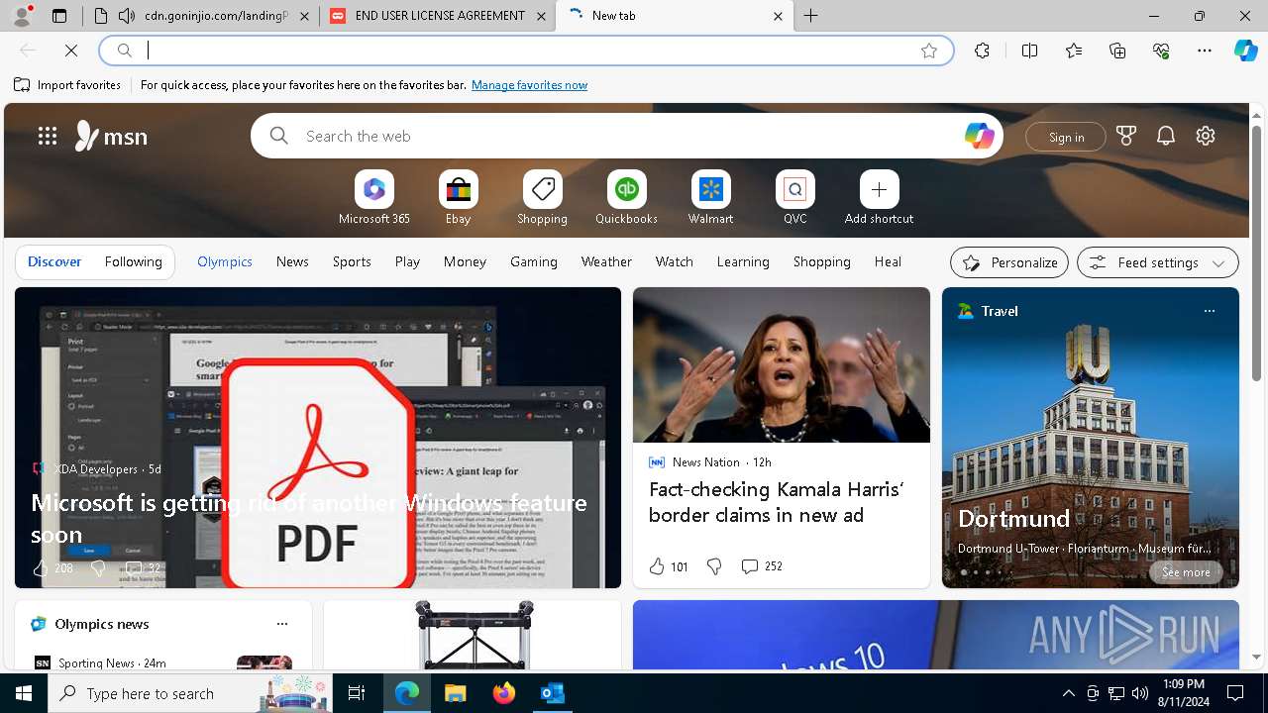Click the Personalize button
Screen dimensions: 1268x713
(1009, 262)
